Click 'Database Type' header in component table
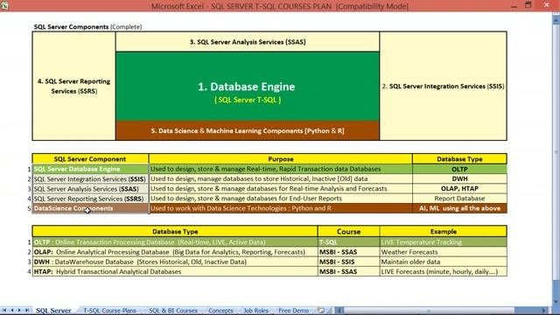 (x=459, y=159)
